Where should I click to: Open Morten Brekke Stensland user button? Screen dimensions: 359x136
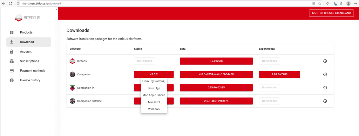coord(331,13)
